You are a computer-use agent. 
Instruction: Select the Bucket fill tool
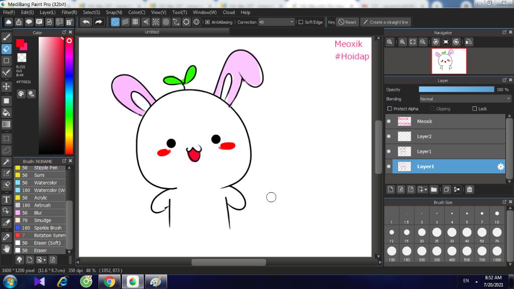pyautogui.click(x=7, y=112)
